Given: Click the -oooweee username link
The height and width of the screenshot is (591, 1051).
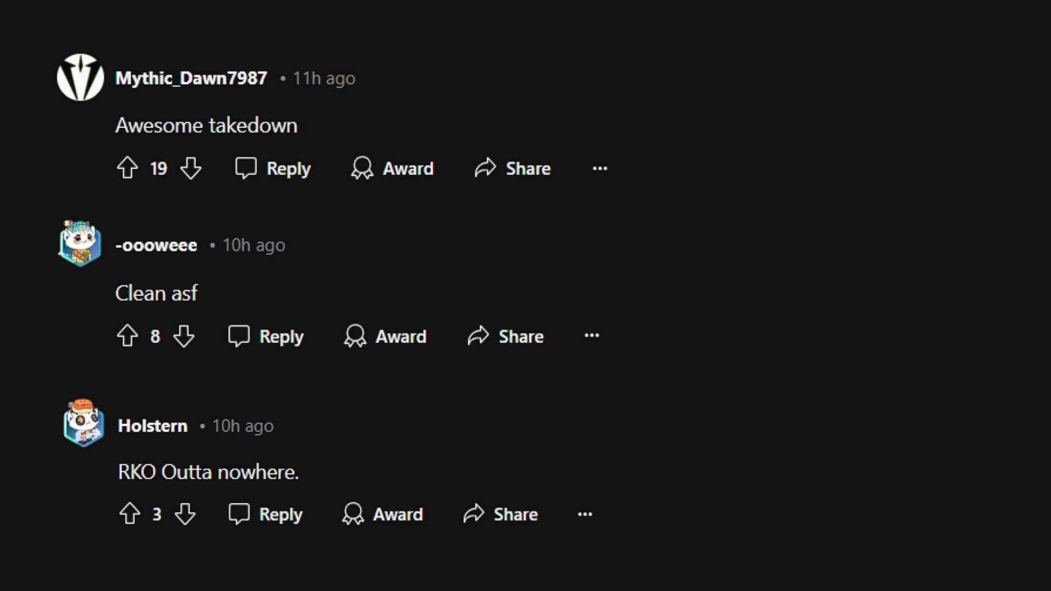Looking at the screenshot, I should click(155, 245).
